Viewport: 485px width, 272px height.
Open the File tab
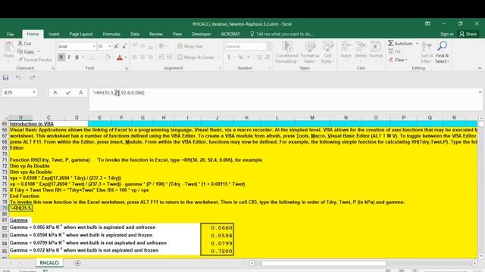pos(10,34)
